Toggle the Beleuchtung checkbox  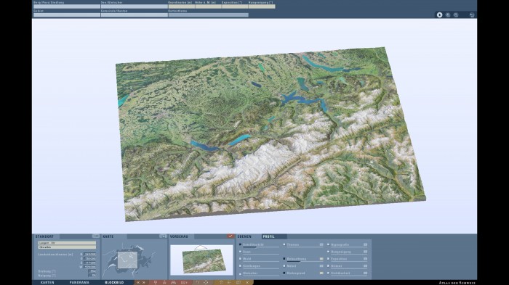coord(284,259)
